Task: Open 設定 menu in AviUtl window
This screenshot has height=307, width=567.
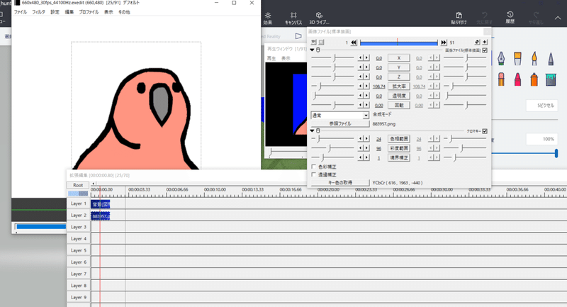Action: click(x=55, y=12)
